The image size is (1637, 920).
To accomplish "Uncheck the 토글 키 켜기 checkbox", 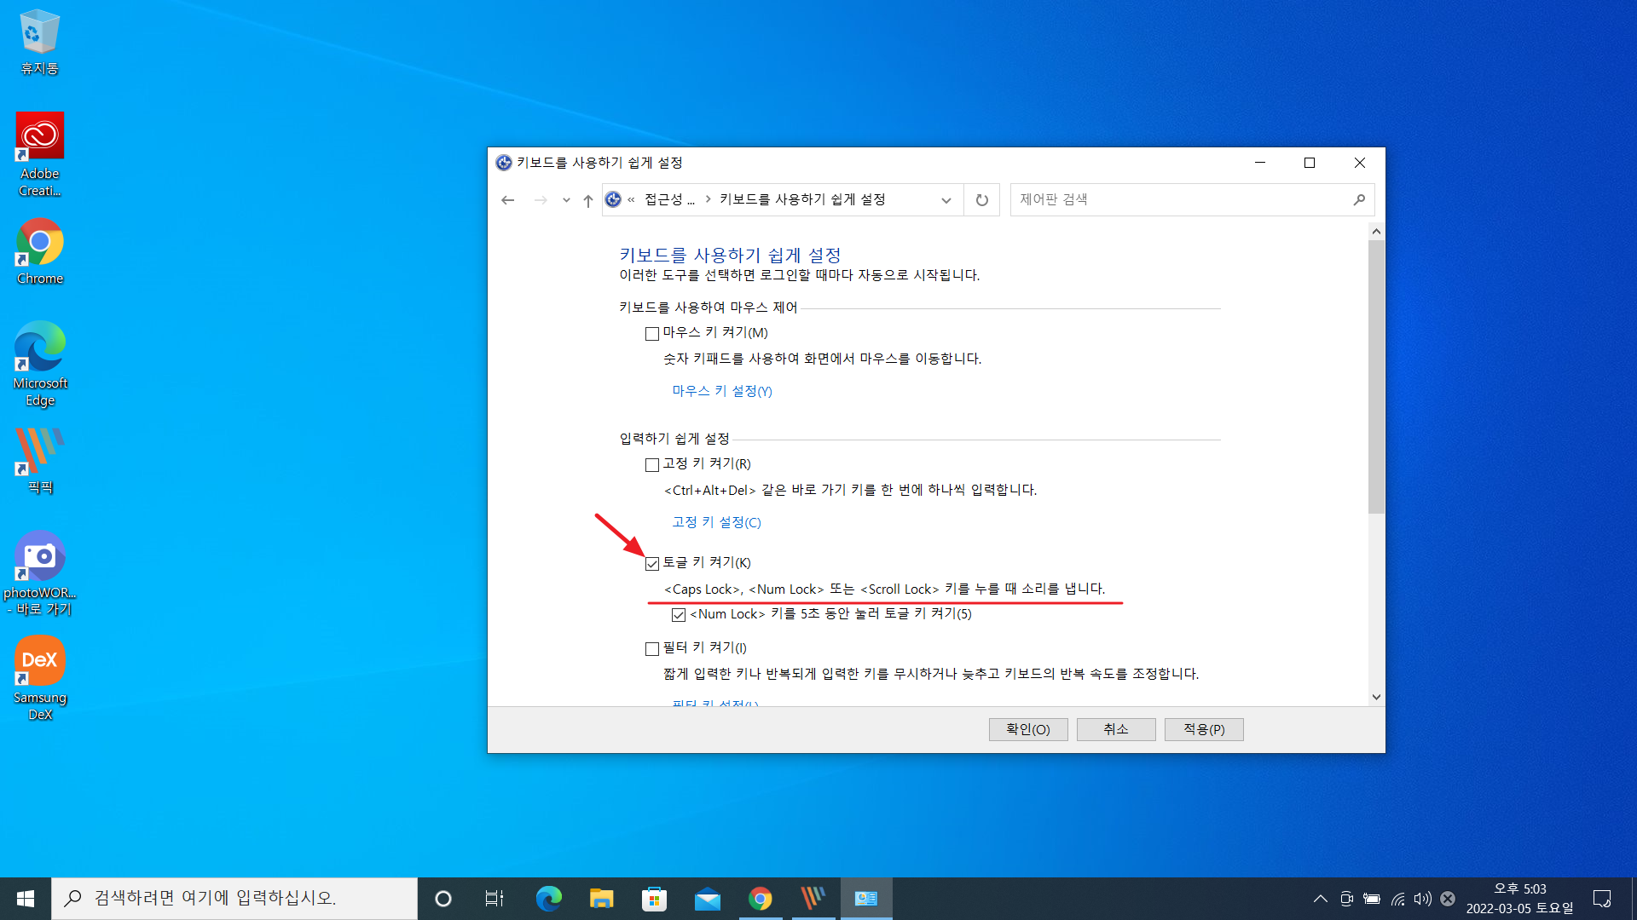I will [x=652, y=564].
